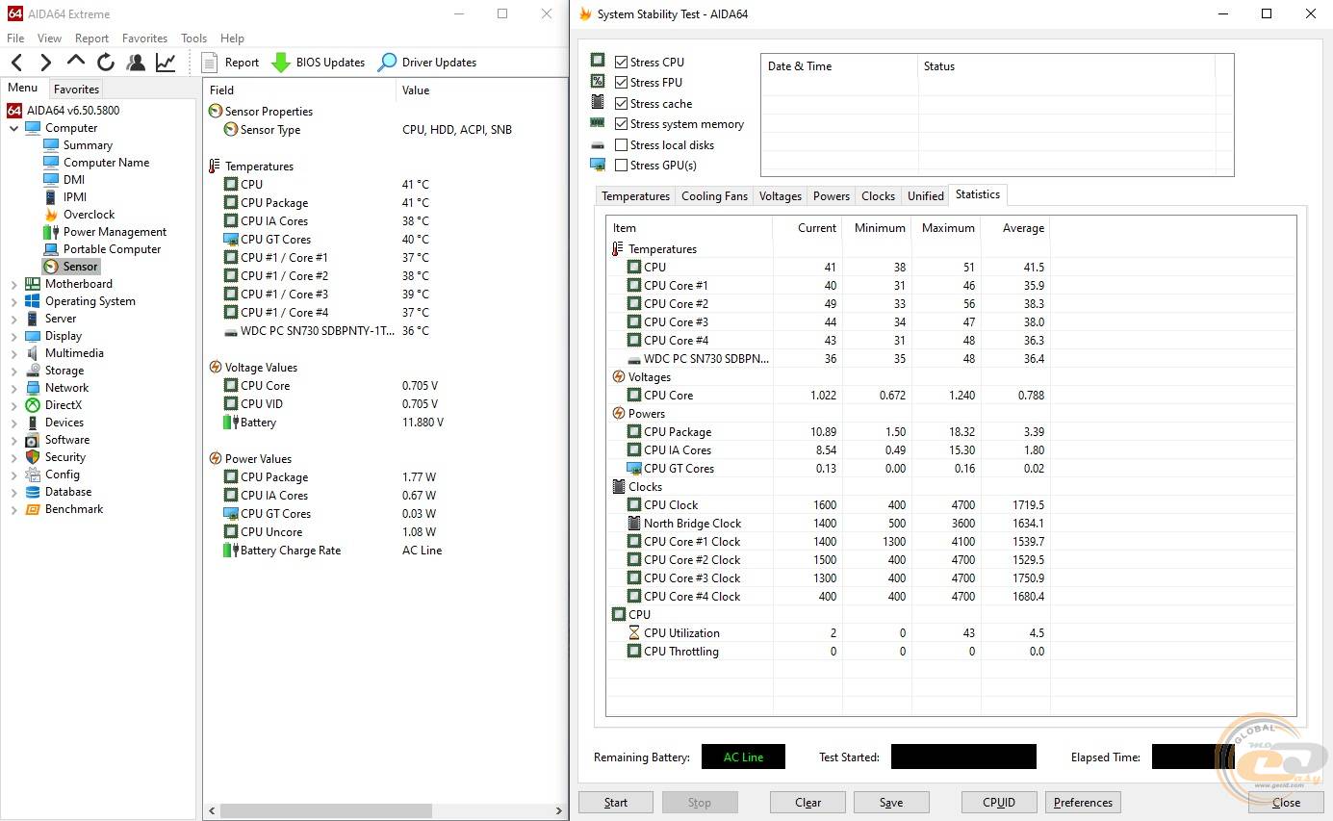Select Portable Computer in the tree

[x=112, y=249]
